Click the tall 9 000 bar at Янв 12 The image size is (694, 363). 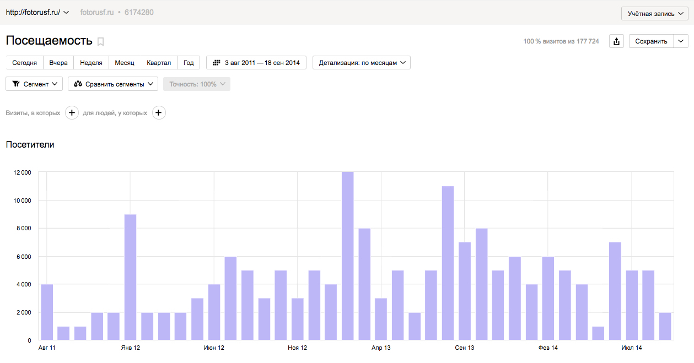click(x=131, y=278)
